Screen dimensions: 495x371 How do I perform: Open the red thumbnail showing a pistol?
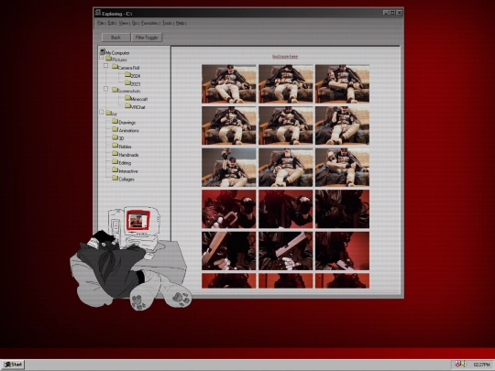286,251
